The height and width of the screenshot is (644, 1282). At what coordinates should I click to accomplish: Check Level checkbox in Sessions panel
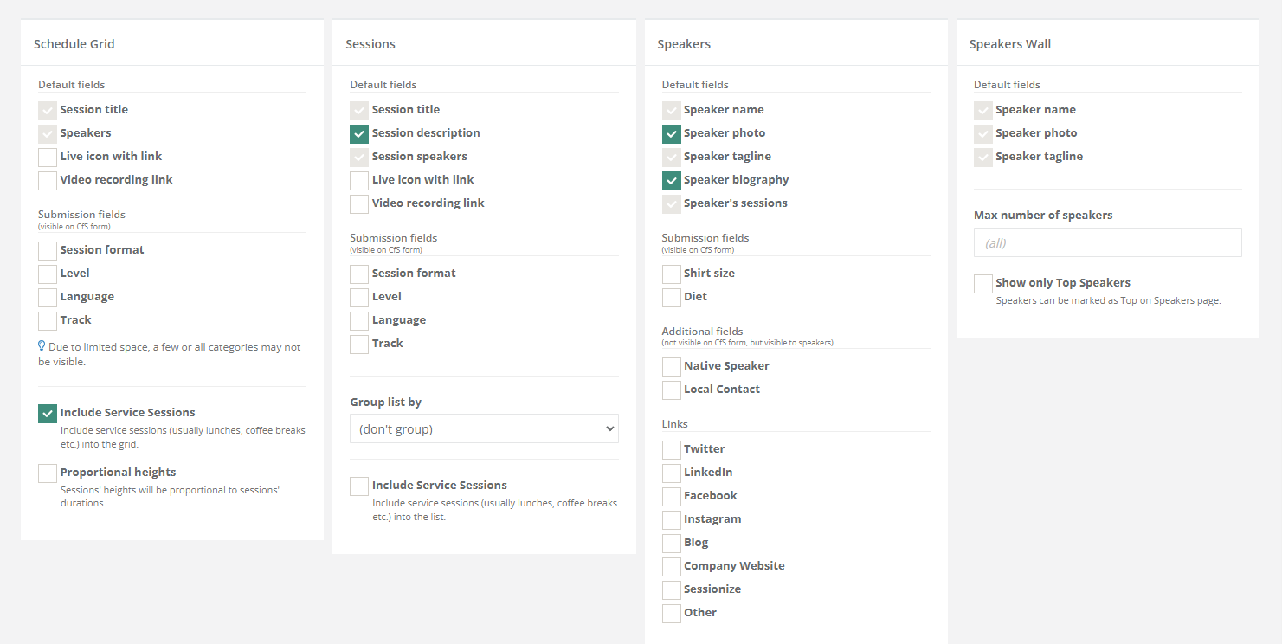point(359,297)
